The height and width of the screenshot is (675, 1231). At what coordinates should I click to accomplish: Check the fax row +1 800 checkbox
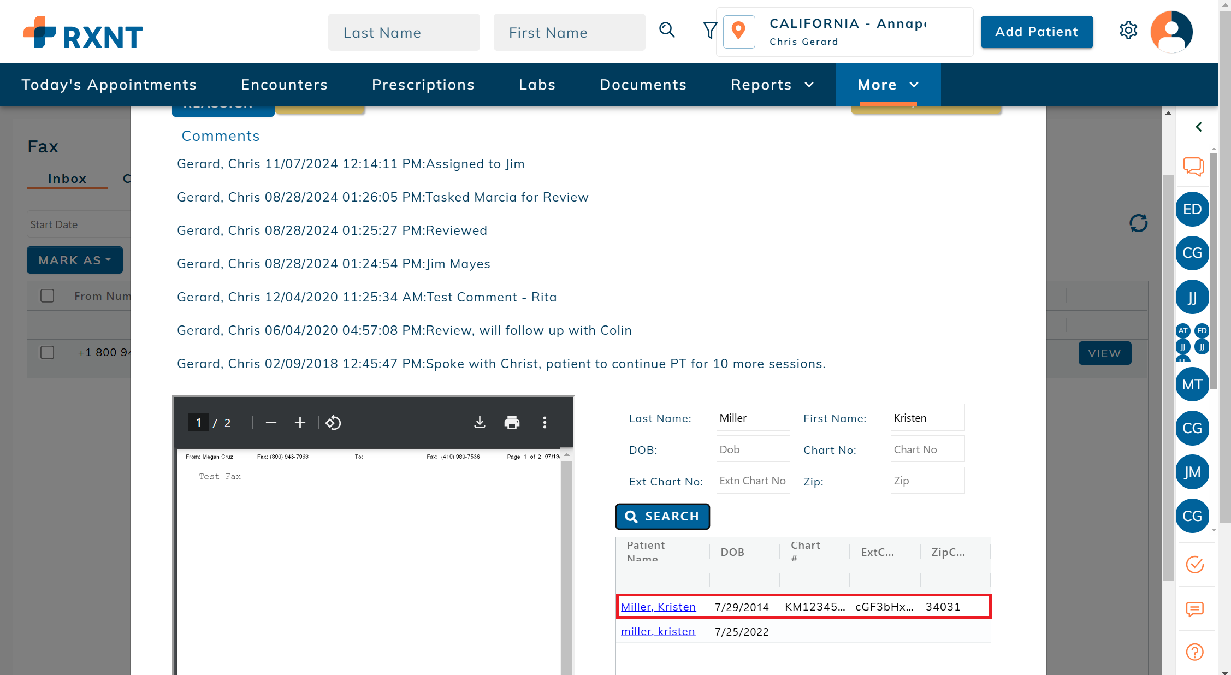click(48, 352)
